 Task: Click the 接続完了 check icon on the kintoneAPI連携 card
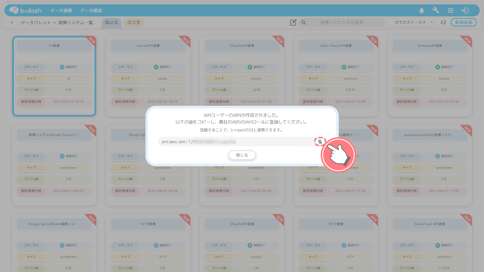(x=438, y=67)
